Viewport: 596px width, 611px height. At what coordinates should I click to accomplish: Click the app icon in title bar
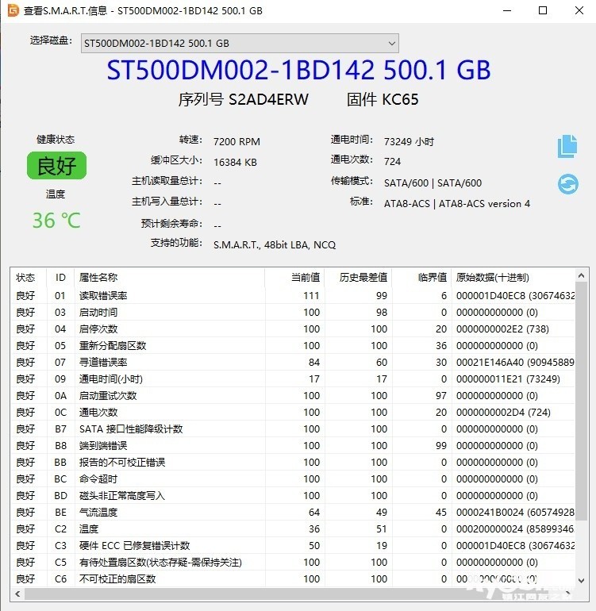coord(13,10)
